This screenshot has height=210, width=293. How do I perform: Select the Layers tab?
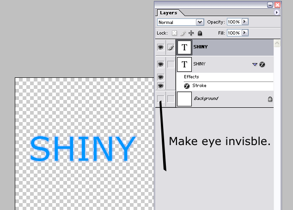(168, 12)
